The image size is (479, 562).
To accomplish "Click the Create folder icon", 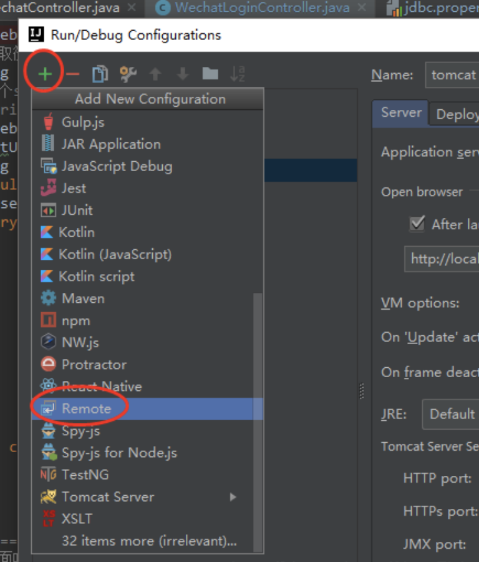I will pos(210,74).
